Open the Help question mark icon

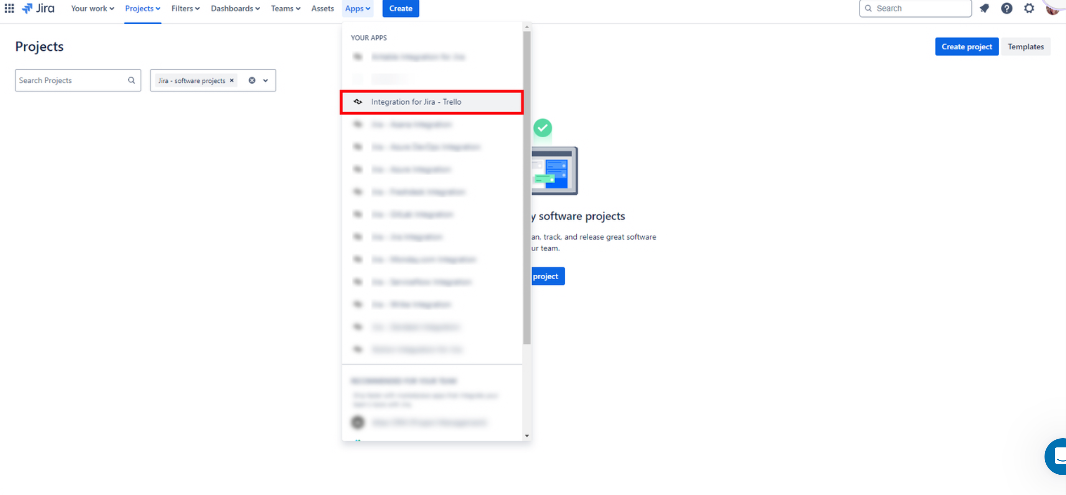pyautogui.click(x=1007, y=8)
